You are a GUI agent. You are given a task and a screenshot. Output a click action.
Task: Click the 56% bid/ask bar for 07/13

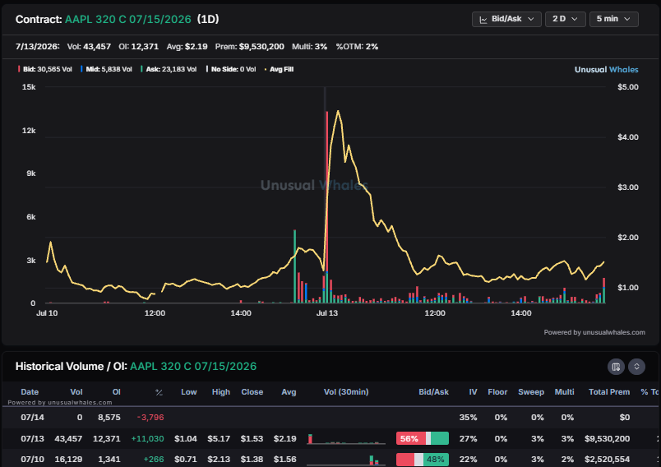pos(423,438)
